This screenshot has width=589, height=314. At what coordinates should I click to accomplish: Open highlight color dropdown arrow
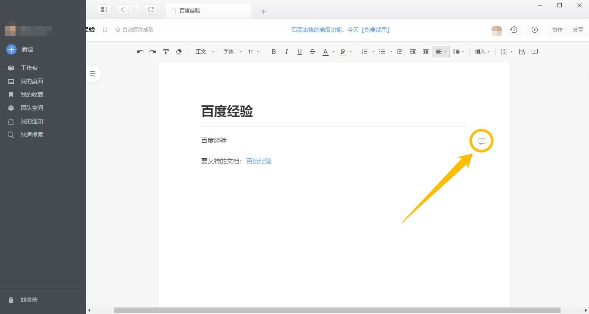(x=351, y=52)
